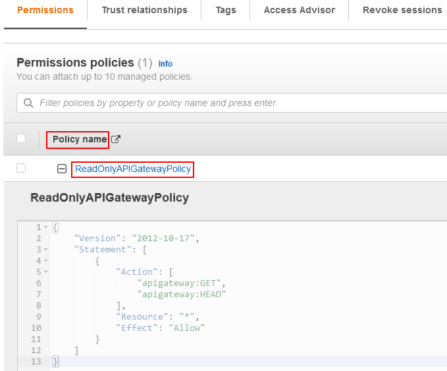Fold JSON code at line 1 arrow
Viewport: 447px width, 371px height.
coord(45,227)
